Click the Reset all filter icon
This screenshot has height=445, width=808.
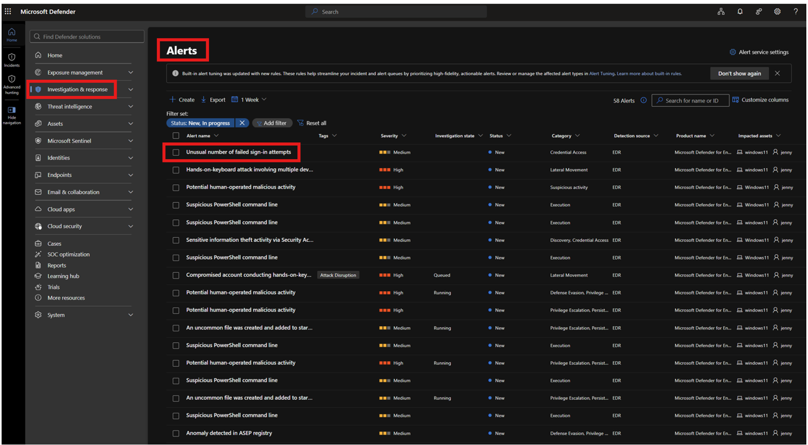pos(300,123)
